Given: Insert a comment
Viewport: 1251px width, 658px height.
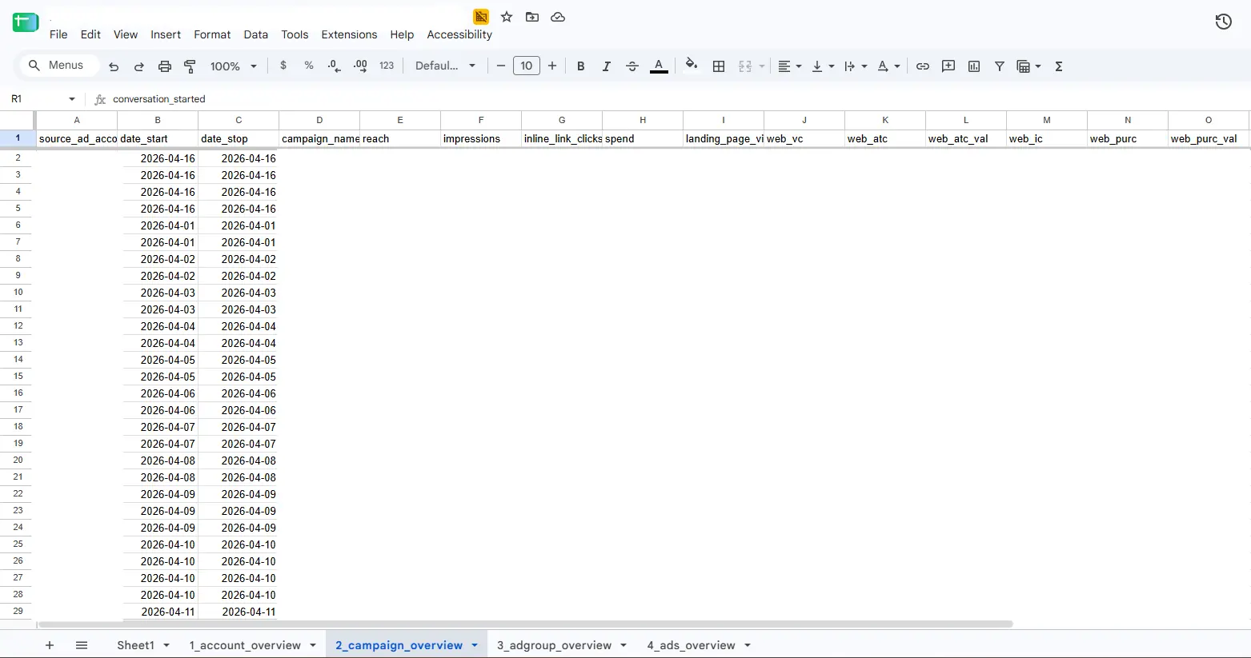Looking at the screenshot, I should click(x=948, y=66).
